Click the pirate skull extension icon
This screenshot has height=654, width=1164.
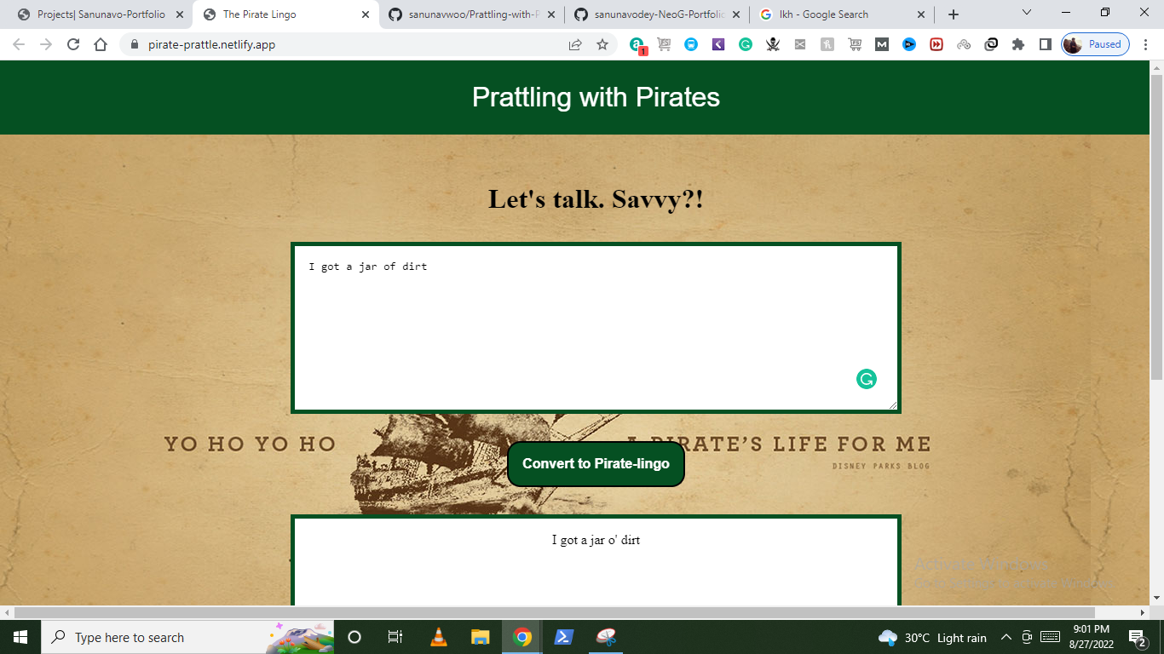(773, 43)
